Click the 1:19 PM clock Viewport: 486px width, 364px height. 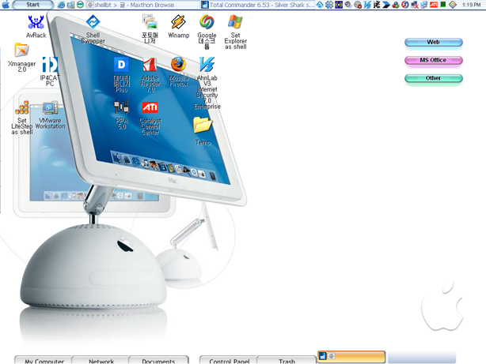471,5
